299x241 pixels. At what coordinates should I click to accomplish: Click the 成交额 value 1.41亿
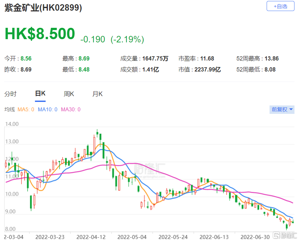click(x=151, y=70)
